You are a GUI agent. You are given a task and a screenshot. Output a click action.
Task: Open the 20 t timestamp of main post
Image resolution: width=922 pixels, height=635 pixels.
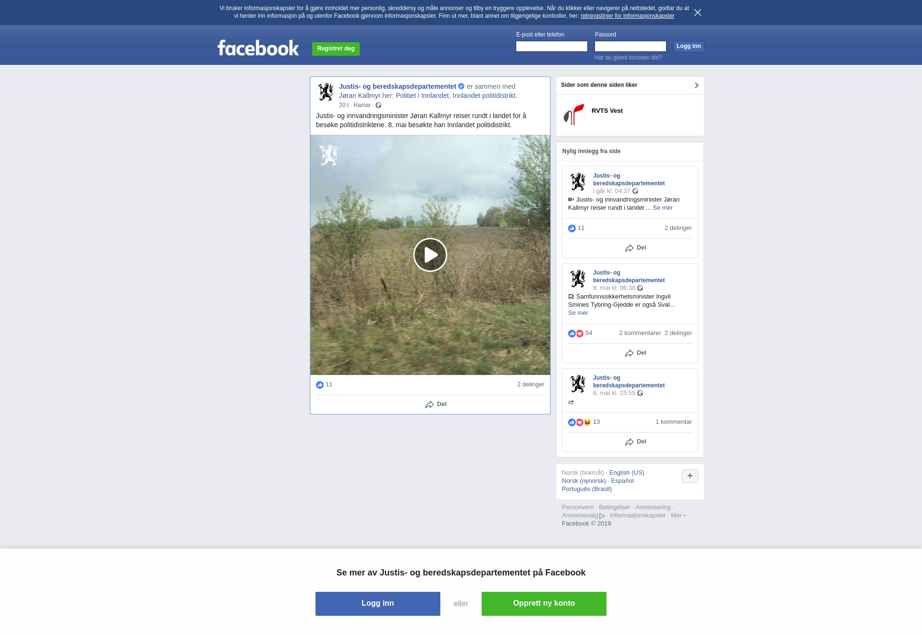pyautogui.click(x=344, y=105)
